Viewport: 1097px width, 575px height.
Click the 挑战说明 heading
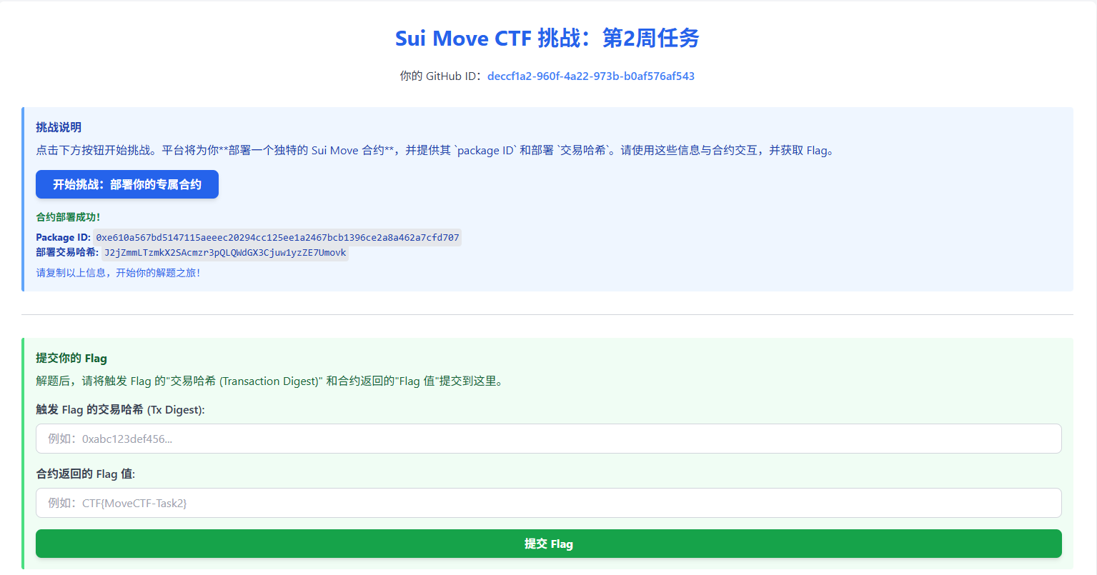59,127
